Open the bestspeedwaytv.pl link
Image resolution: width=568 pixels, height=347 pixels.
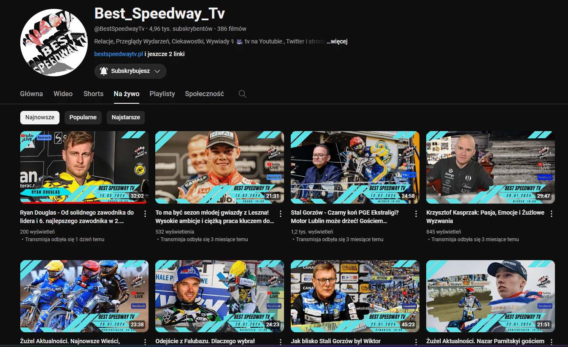click(119, 54)
